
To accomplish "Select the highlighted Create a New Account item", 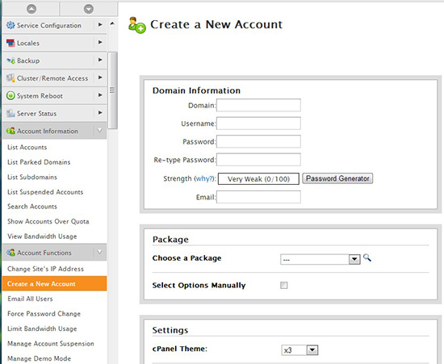I will 54,283.
